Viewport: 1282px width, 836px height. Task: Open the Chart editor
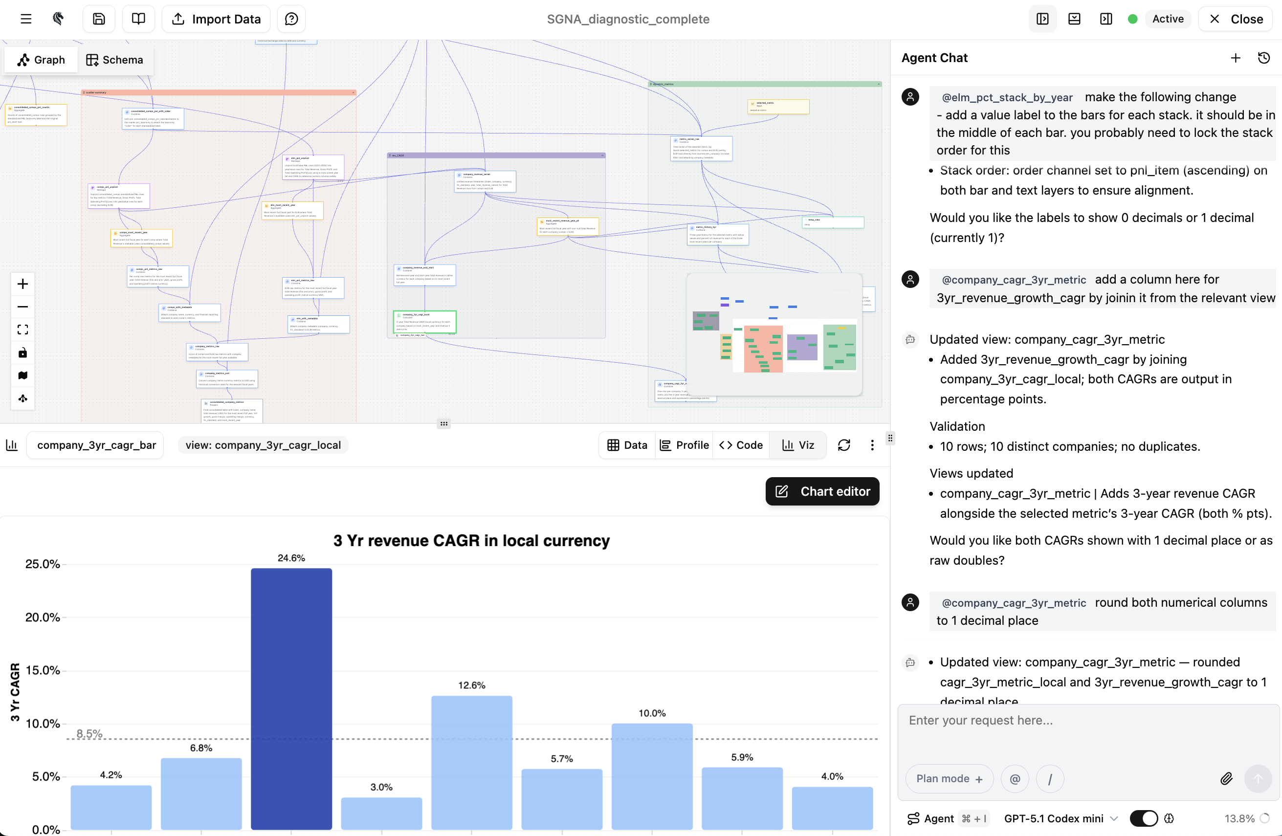tap(822, 491)
